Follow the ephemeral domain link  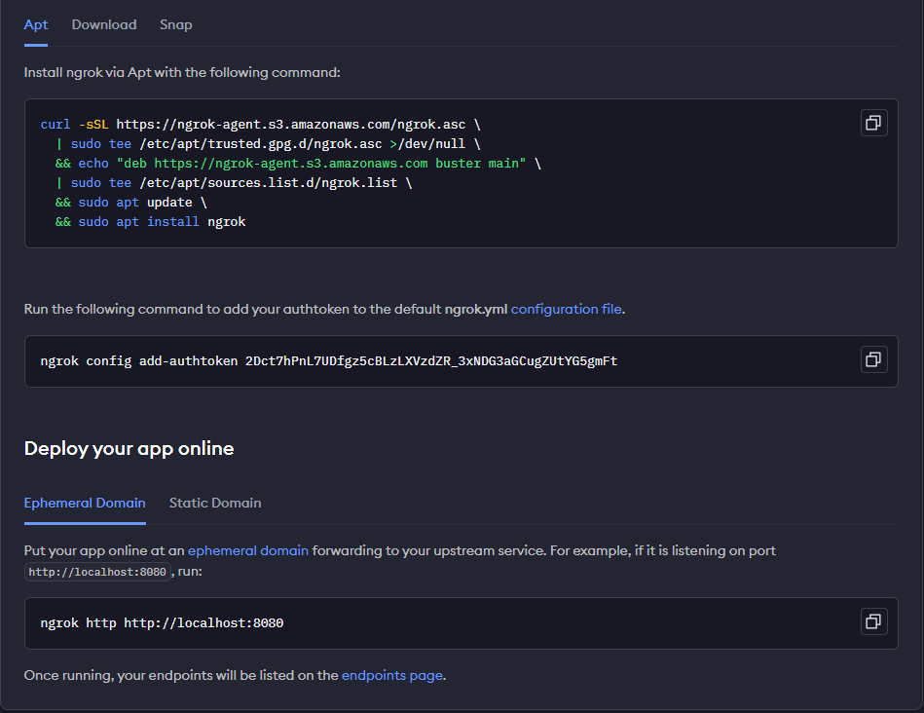click(x=248, y=550)
